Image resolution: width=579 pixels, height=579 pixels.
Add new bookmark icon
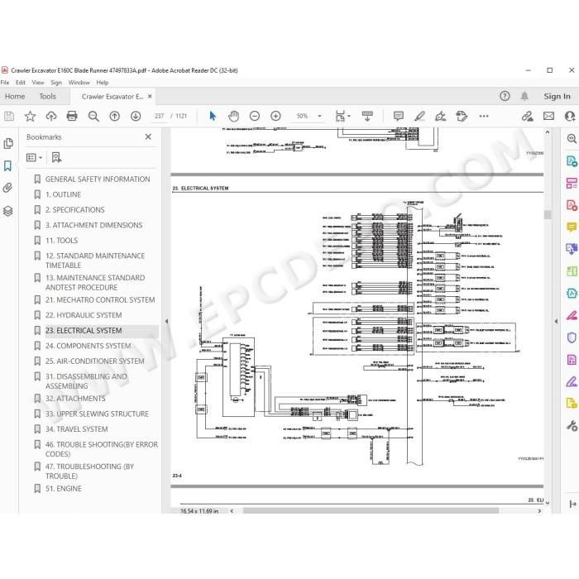point(56,158)
